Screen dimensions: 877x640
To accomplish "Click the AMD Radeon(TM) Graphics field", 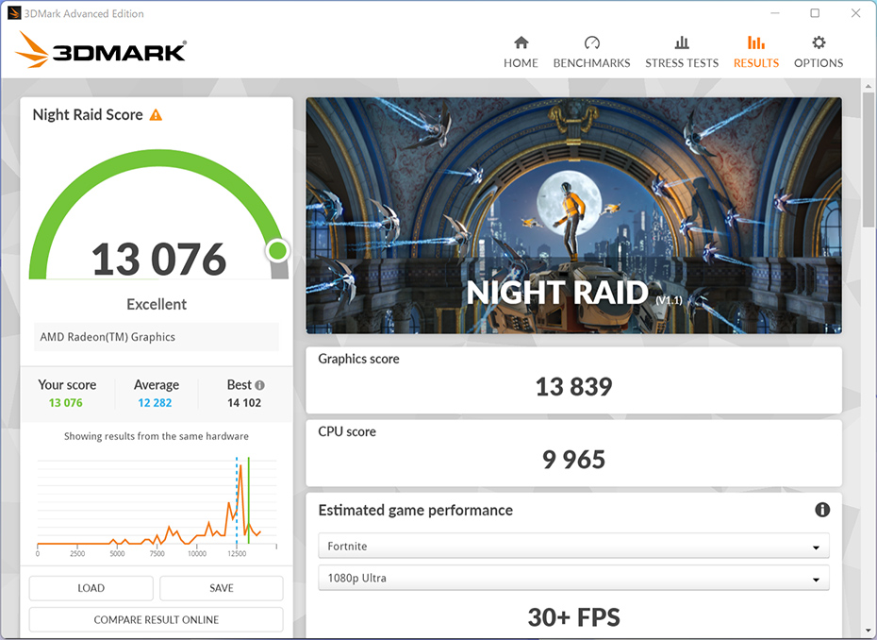I will [156, 337].
